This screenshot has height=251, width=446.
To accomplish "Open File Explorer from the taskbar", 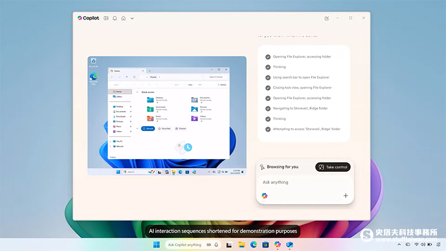I will 241,244.
